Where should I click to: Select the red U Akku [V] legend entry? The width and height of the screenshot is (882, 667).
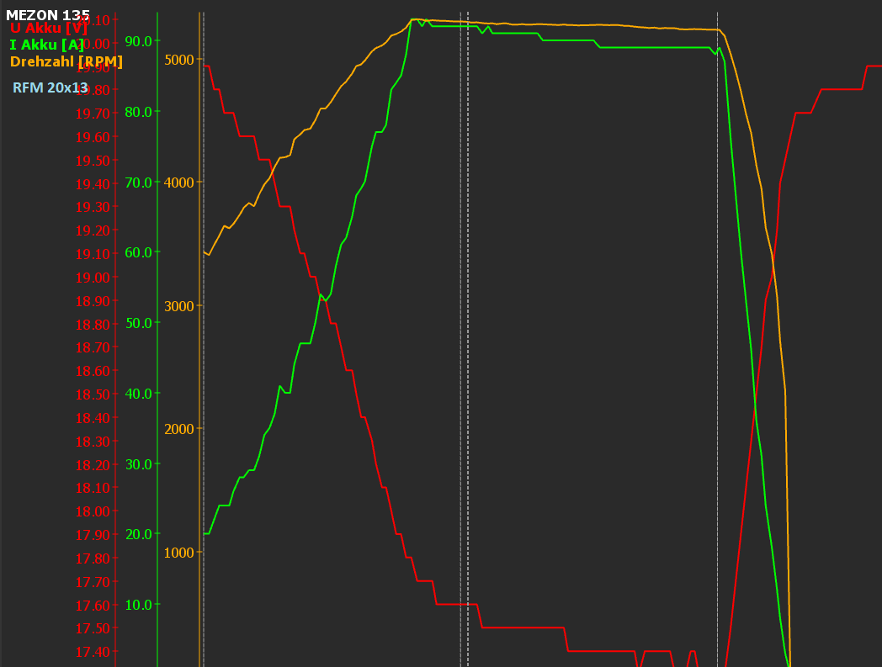tap(49, 29)
